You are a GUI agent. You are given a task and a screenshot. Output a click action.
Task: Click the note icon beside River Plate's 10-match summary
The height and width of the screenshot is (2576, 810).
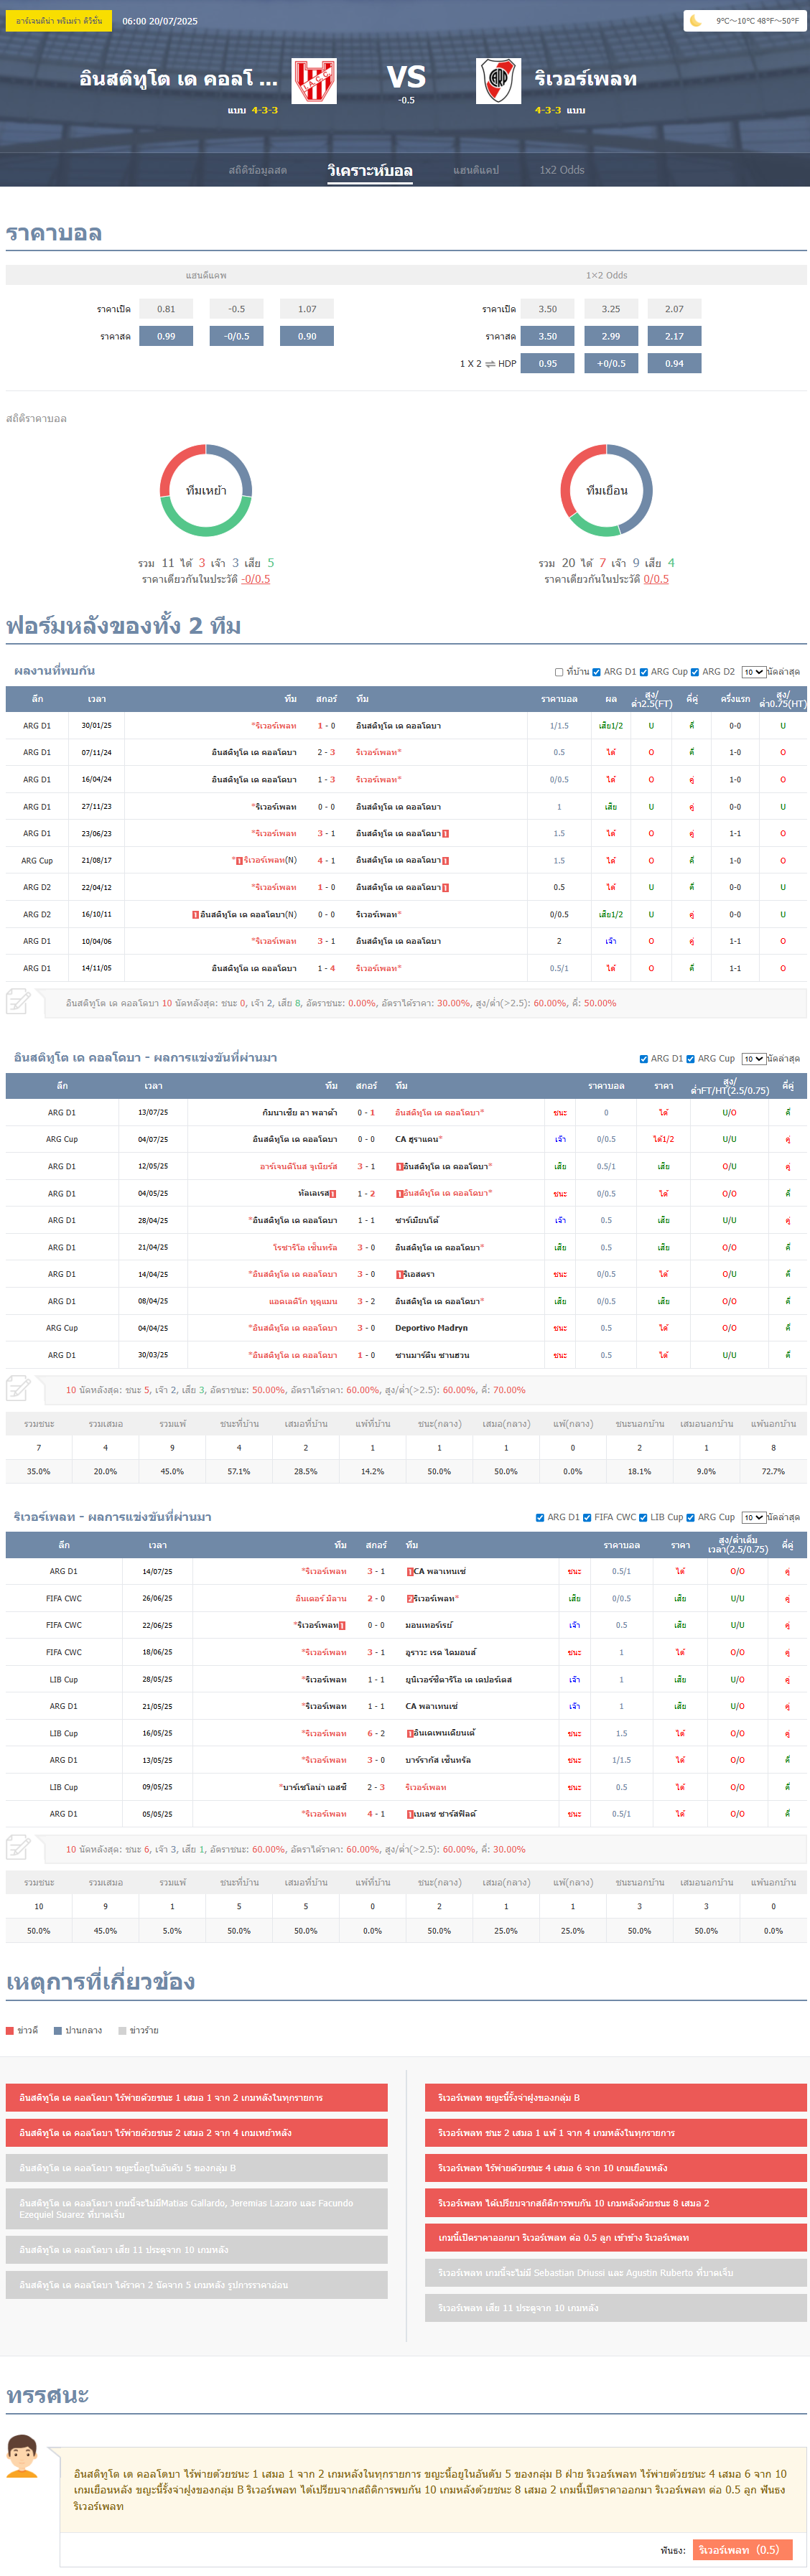(x=18, y=1847)
